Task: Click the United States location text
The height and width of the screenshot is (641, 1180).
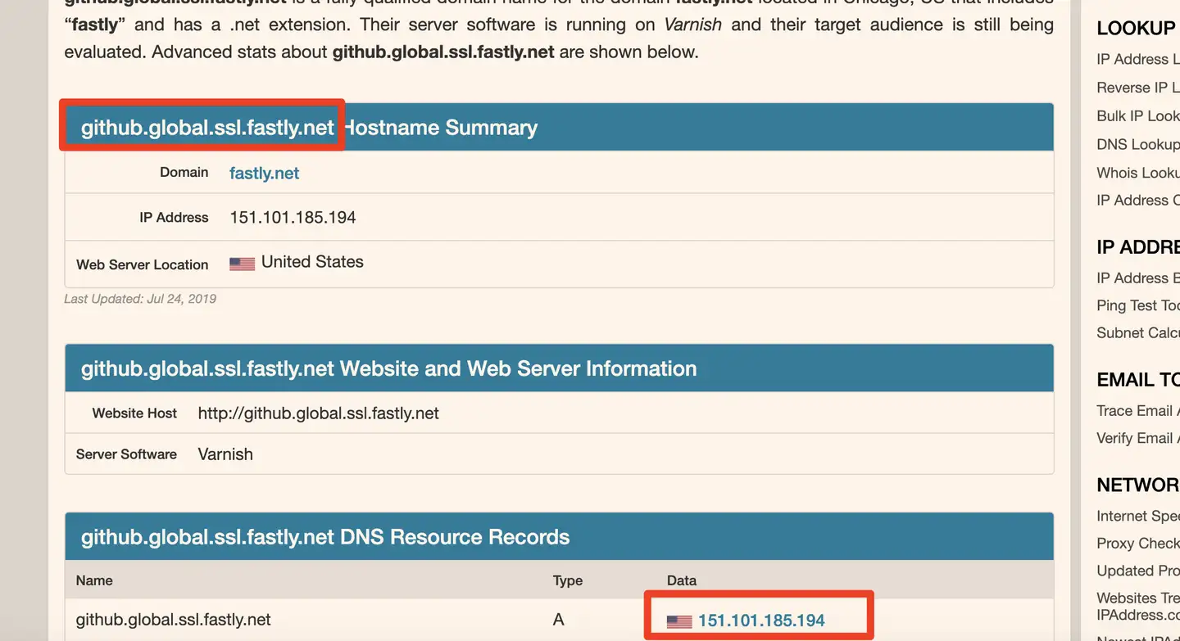Action: coord(312,262)
